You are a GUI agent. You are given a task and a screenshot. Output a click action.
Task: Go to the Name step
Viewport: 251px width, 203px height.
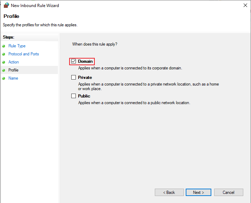pos(13,78)
